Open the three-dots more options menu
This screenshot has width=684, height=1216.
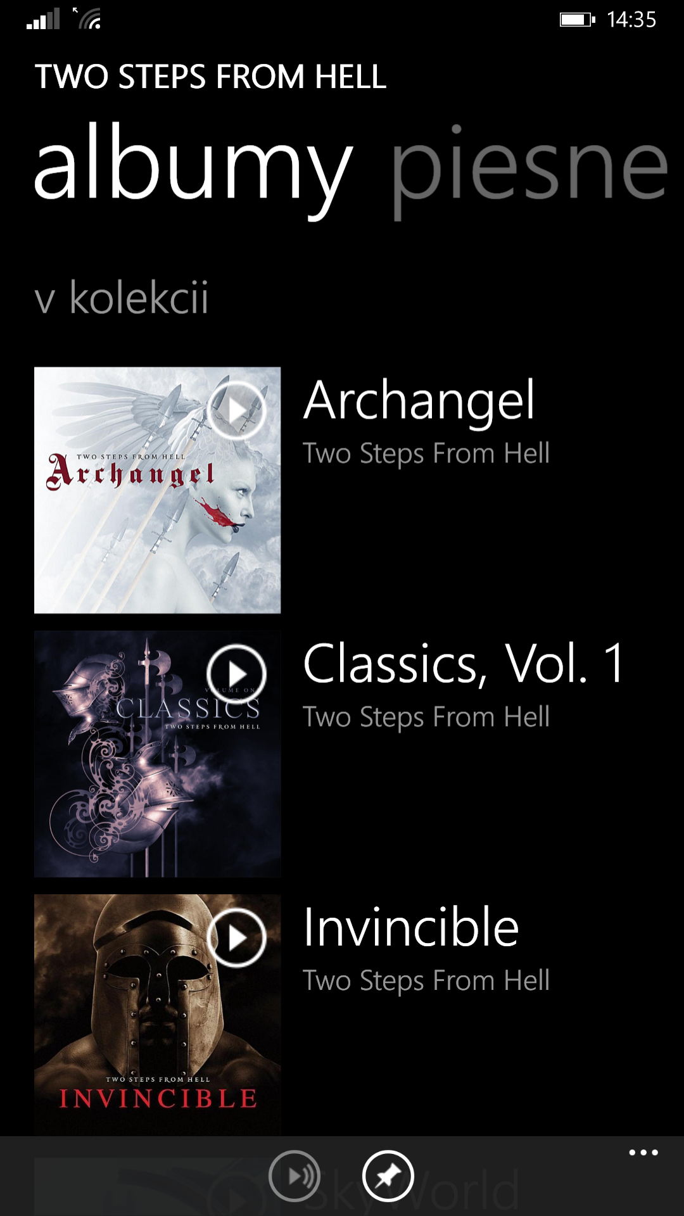pos(643,1153)
